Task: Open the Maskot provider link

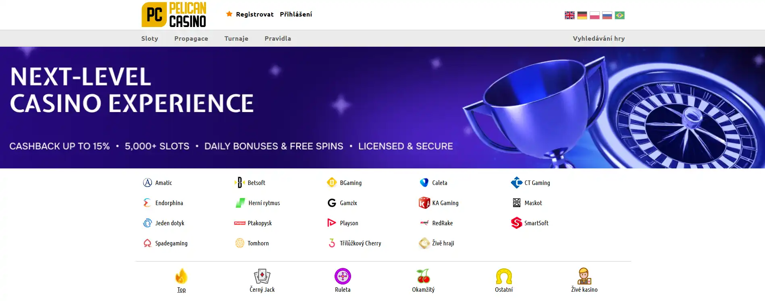Action: 533,203
